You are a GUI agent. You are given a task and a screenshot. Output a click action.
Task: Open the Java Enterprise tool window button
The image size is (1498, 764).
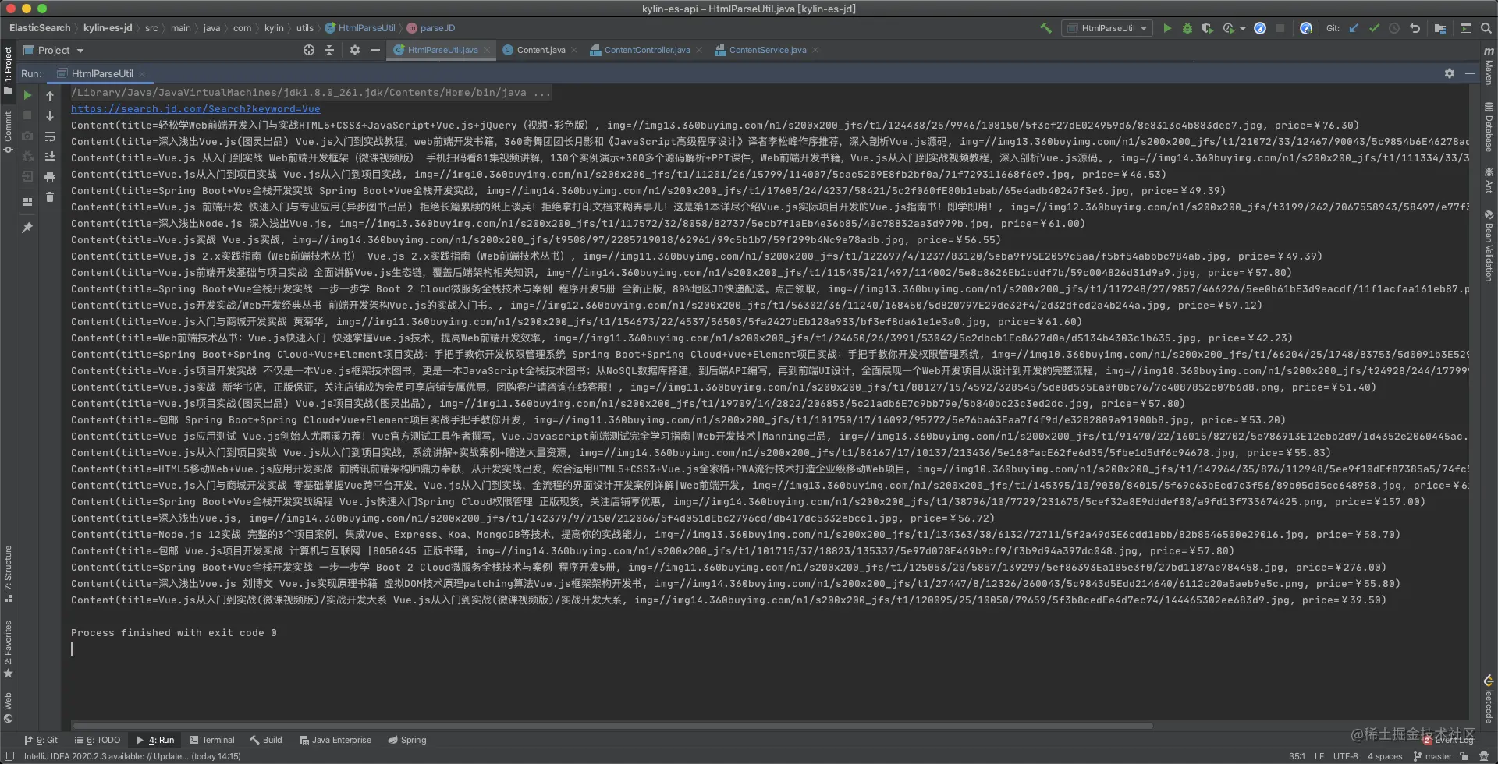point(335,740)
